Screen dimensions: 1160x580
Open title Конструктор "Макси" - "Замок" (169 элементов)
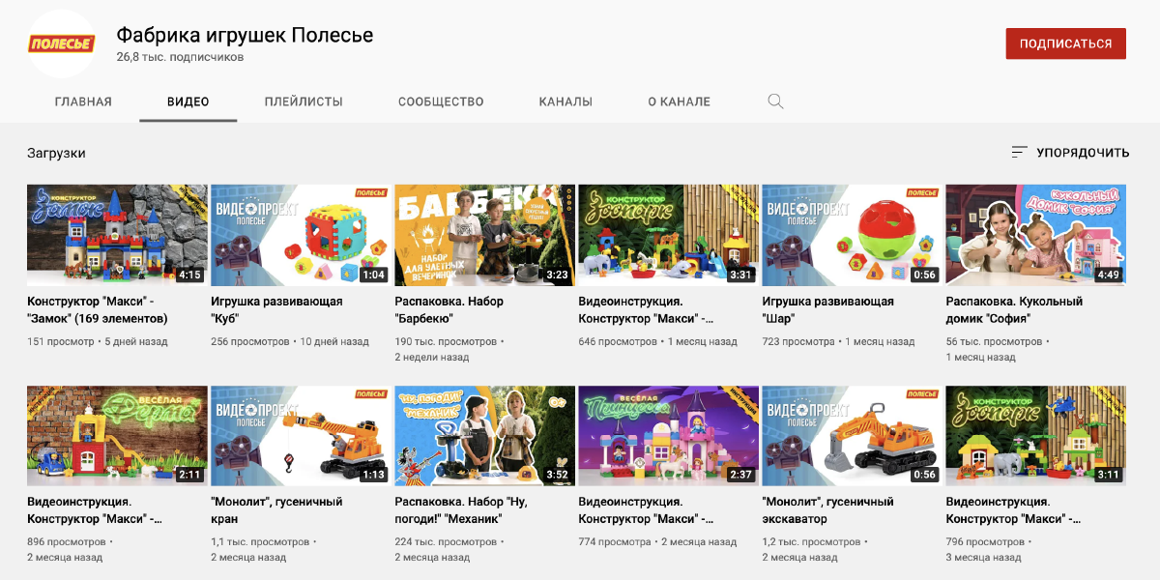98,309
